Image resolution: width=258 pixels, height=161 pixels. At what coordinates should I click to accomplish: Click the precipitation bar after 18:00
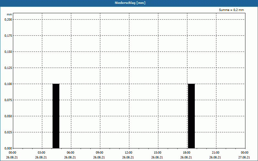click(191, 116)
